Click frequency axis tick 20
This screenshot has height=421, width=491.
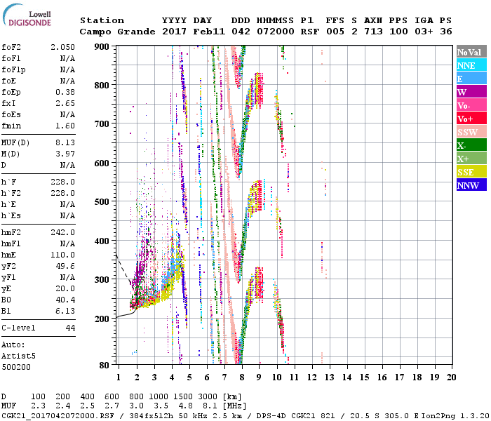pyautogui.click(x=452, y=377)
